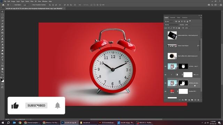Click the add layer style fx icon
The image size is (223, 125).
(x=183, y=100)
